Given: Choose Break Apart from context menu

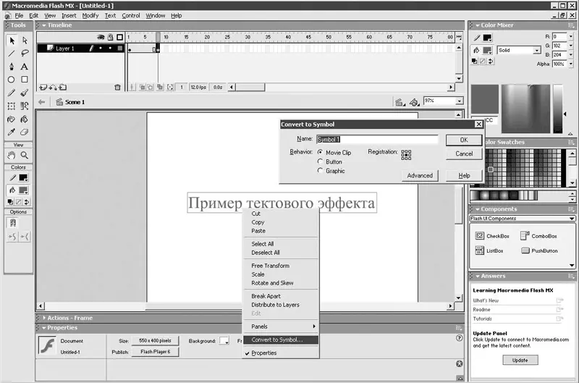Looking at the screenshot, I should (266, 296).
